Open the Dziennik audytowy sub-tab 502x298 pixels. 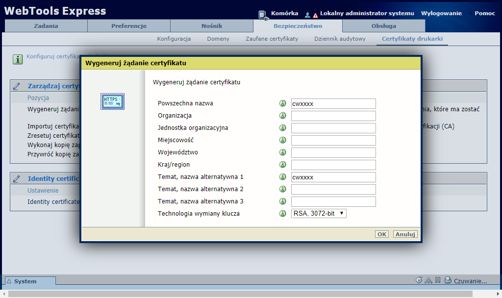click(340, 39)
